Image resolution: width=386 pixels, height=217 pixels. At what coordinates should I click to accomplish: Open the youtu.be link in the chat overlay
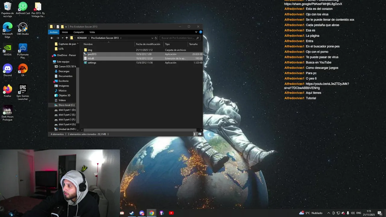317,86
